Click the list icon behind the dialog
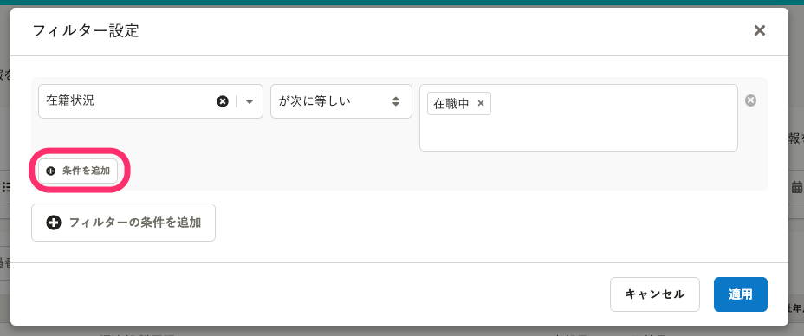The image size is (804, 336). (7, 187)
